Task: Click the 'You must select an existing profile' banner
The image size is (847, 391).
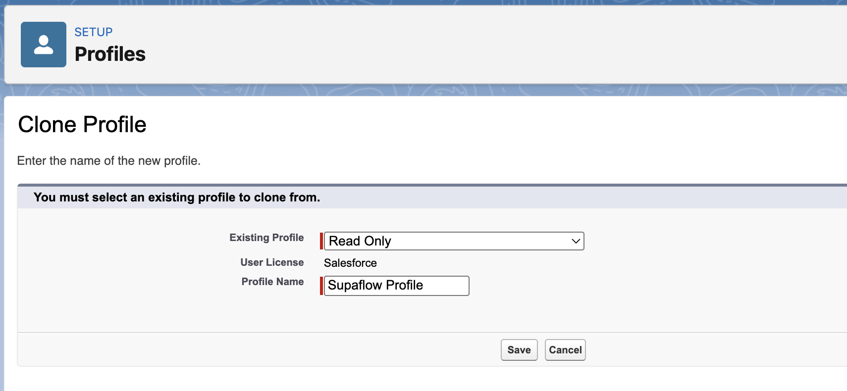Action: [x=177, y=197]
